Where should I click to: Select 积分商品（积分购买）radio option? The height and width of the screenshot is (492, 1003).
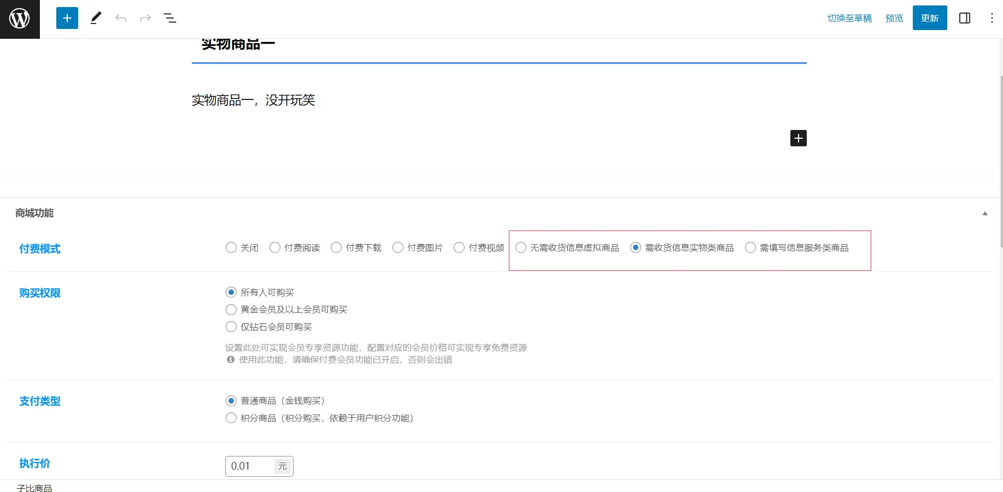click(231, 418)
